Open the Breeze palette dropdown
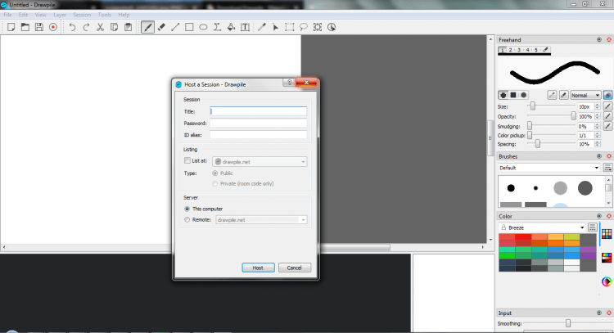 tap(547, 227)
